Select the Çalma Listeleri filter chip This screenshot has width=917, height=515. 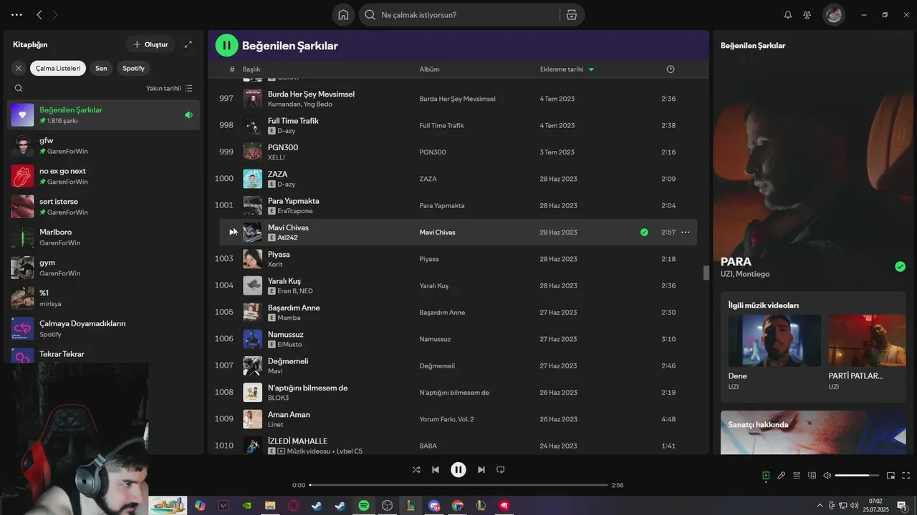click(x=58, y=68)
